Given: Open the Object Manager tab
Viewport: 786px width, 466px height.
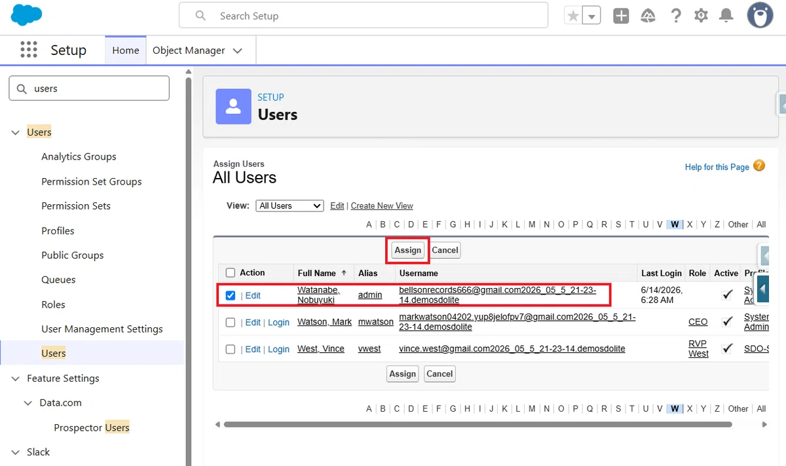Looking at the screenshot, I should tap(189, 50).
